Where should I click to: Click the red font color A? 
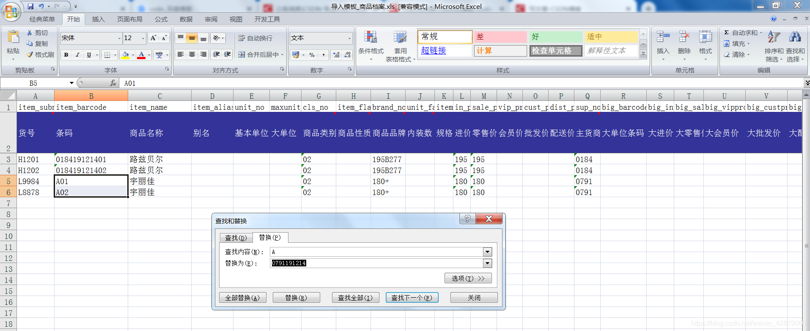[x=141, y=55]
